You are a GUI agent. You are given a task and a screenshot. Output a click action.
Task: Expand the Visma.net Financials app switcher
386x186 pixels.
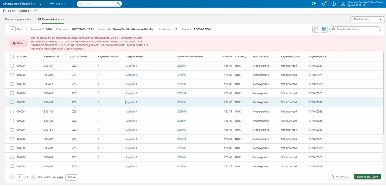click(x=22, y=4)
